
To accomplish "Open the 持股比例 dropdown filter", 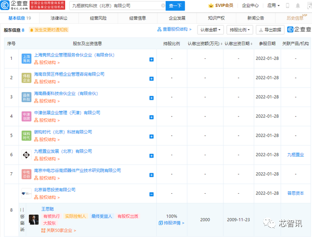I will tap(239, 30).
